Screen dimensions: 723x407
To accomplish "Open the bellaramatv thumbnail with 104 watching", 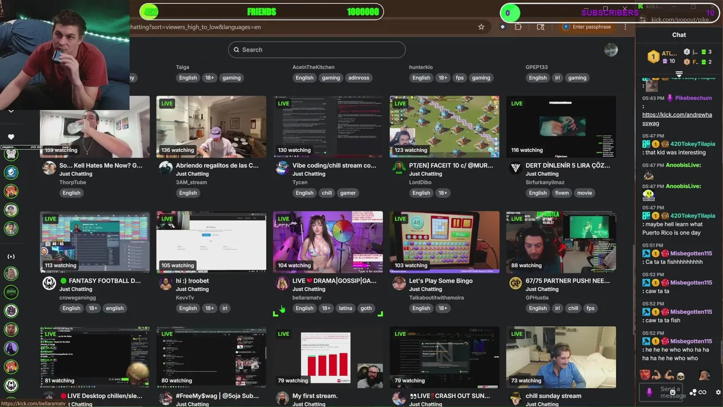I will point(328,242).
